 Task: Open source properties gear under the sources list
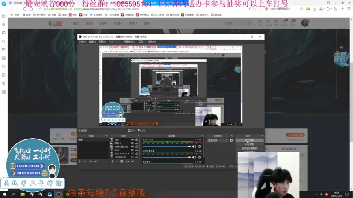122,161
